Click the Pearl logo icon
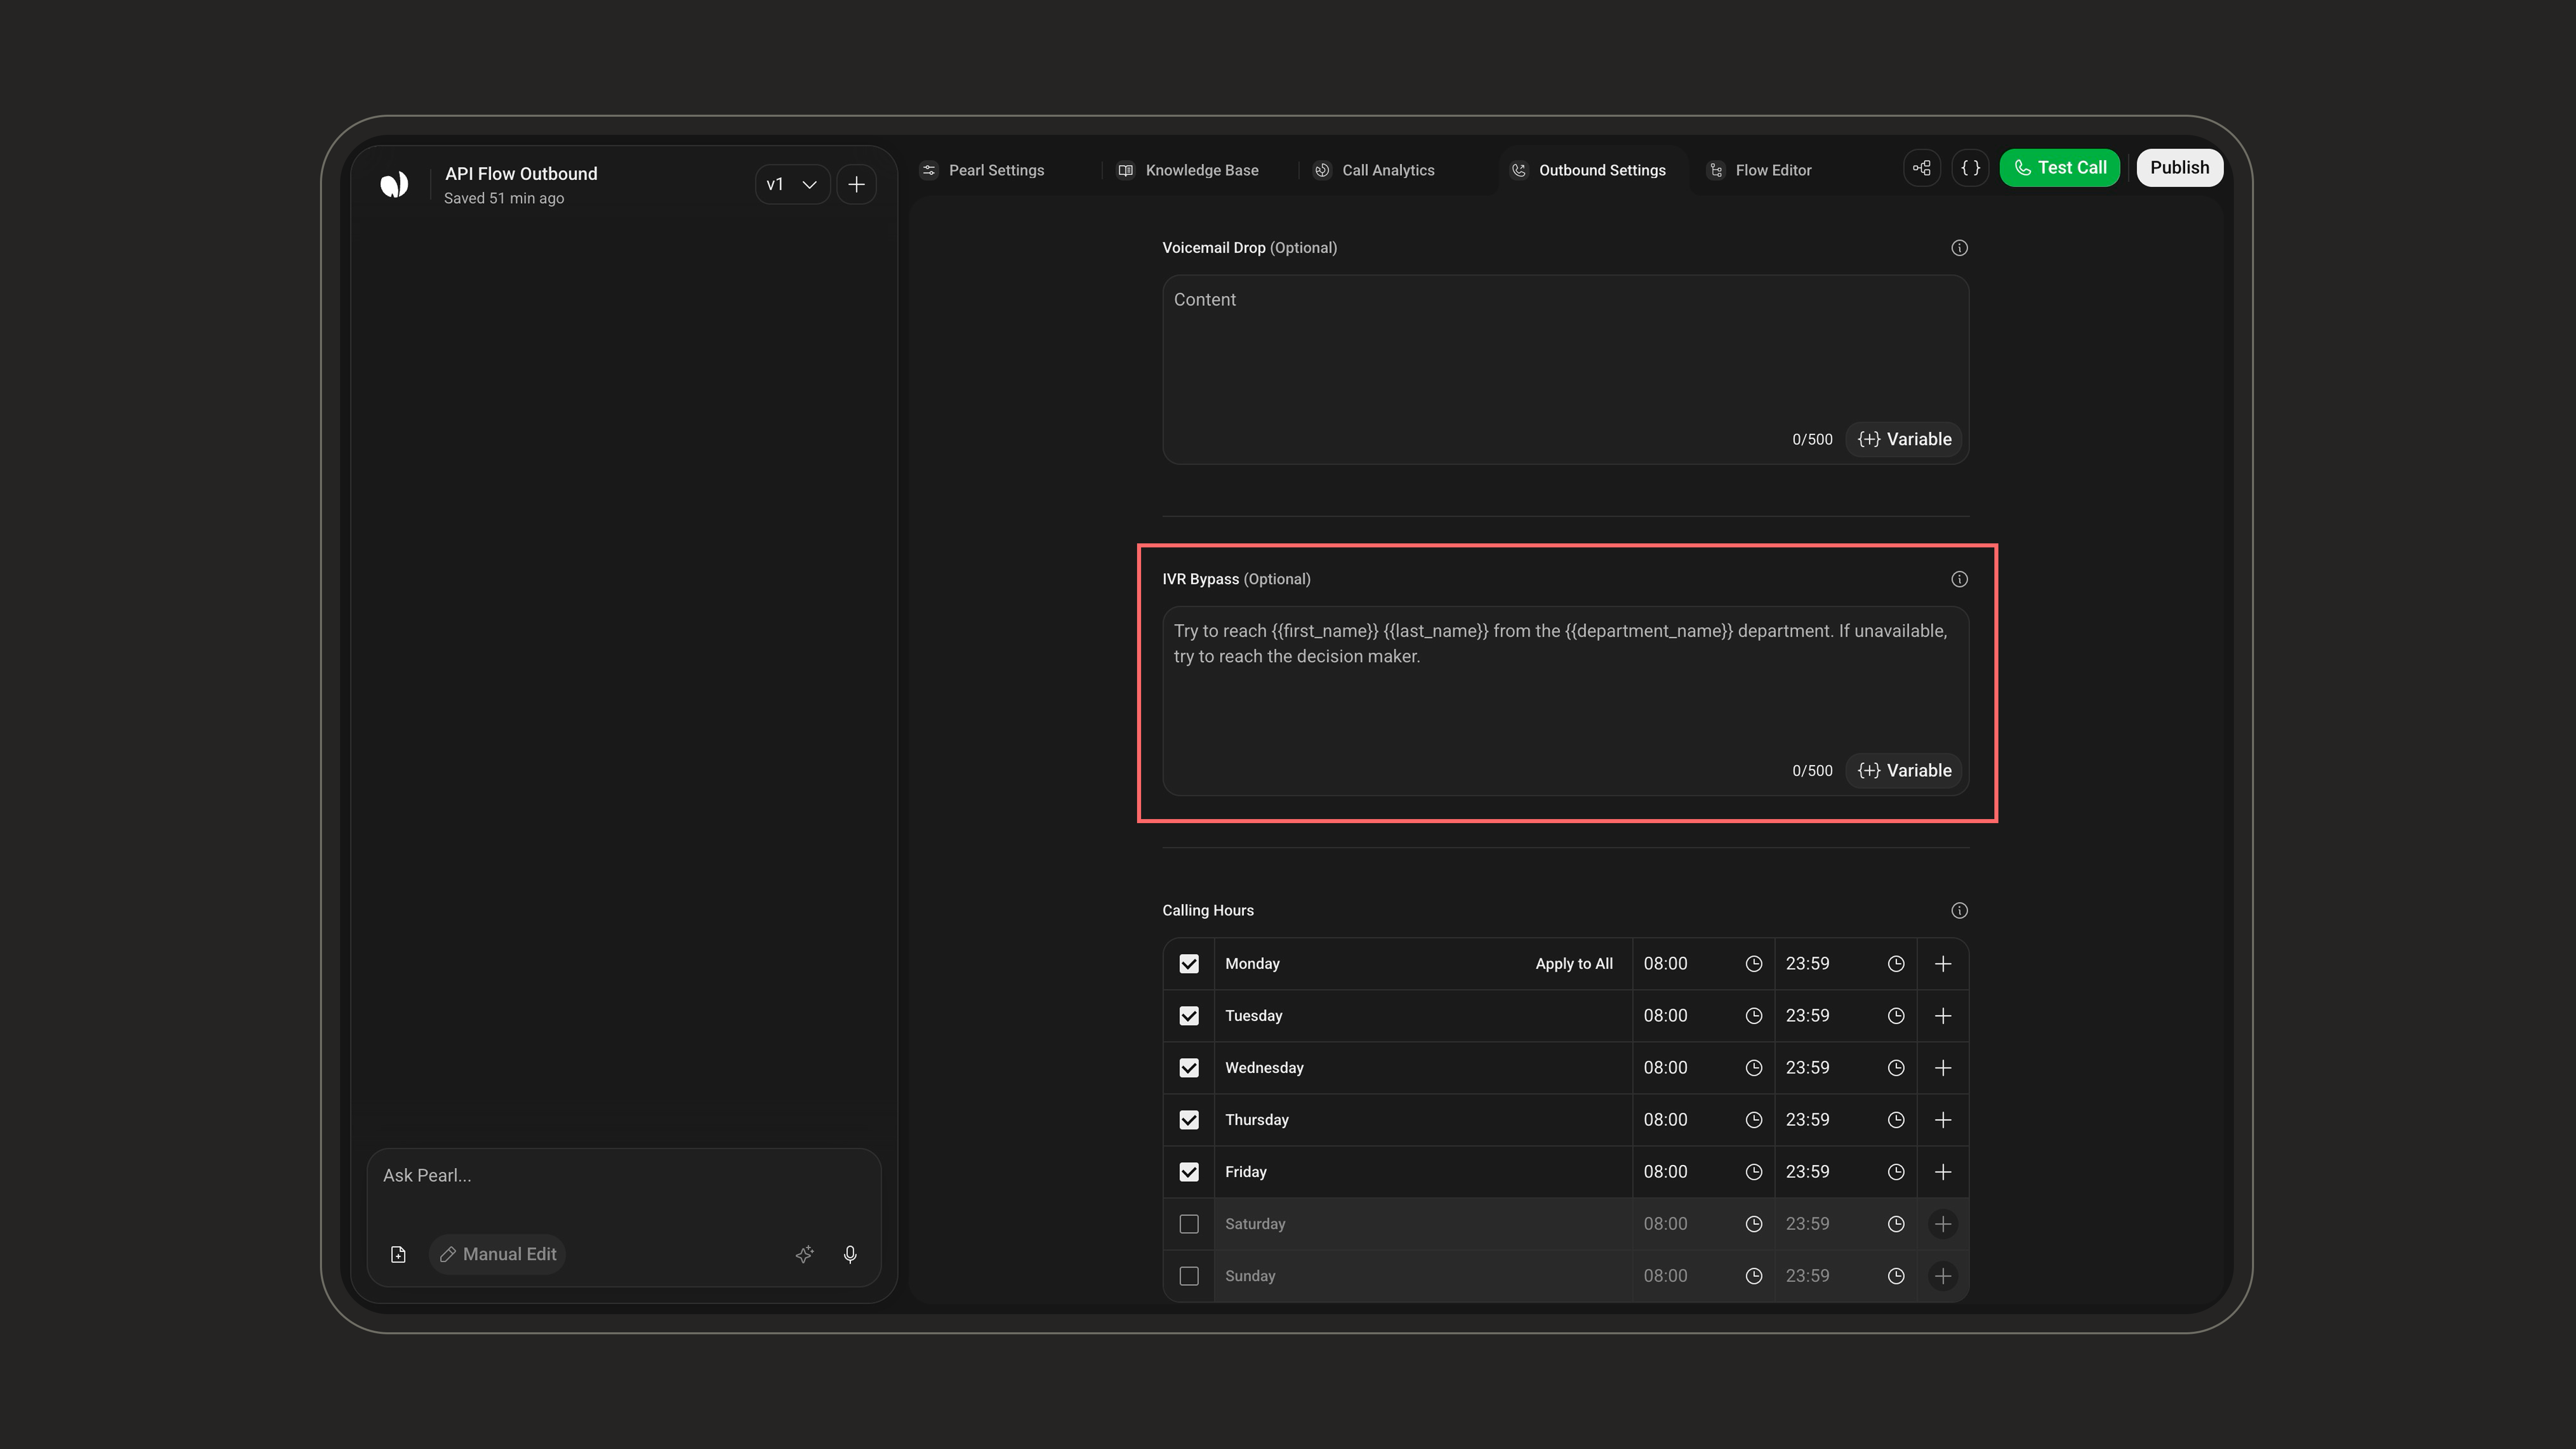The width and height of the screenshot is (2576, 1449). pyautogui.click(x=394, y=184)
